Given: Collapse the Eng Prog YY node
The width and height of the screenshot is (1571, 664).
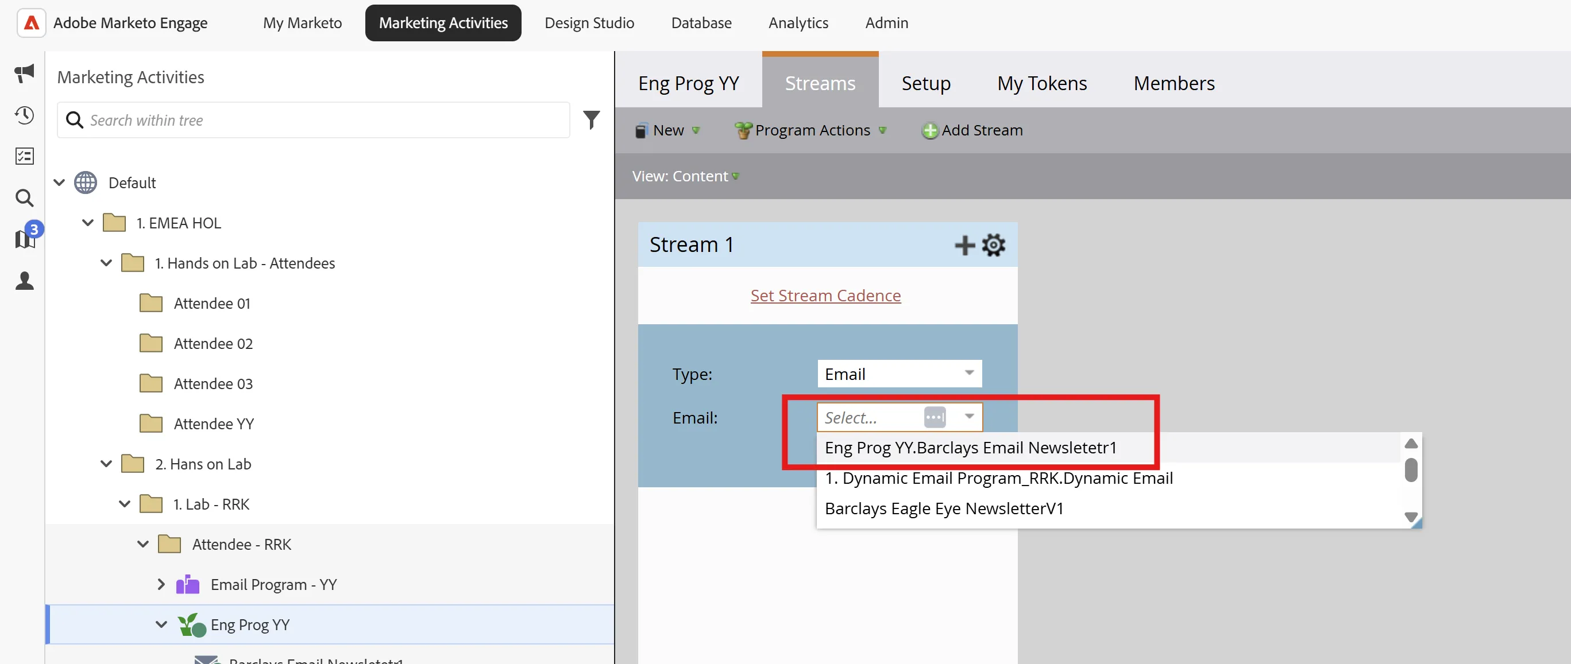Looking at the screenshot, I should [161, 625].
